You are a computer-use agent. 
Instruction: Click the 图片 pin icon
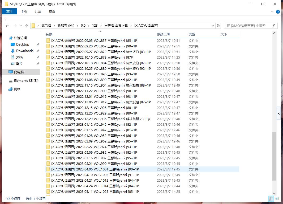point(38,64)
